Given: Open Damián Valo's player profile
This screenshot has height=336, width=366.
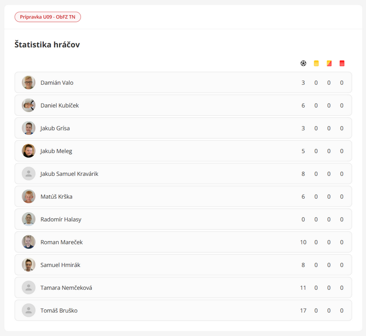Looking at the screenshot, I should click(x=57, y=83).
